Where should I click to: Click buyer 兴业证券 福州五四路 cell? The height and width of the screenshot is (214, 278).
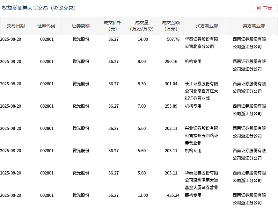201,136
